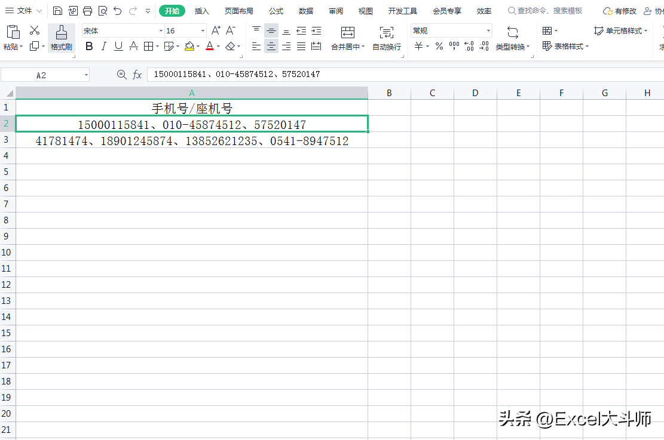This screenshot has width=664, height=440.
Task: Click the zoom magnifier beside fx
Action: click(121, 75)
